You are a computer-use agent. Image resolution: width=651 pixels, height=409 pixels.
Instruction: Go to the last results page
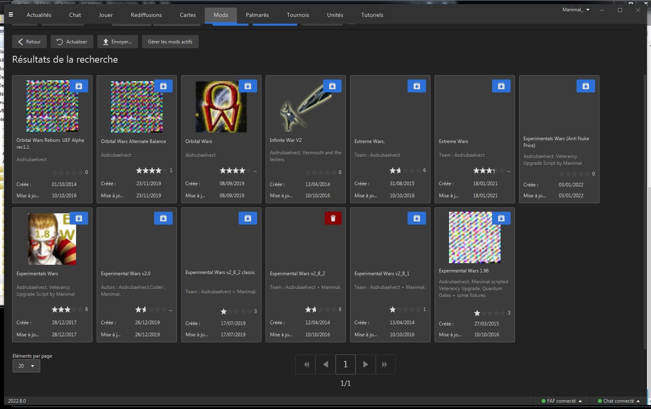point(385,364)
